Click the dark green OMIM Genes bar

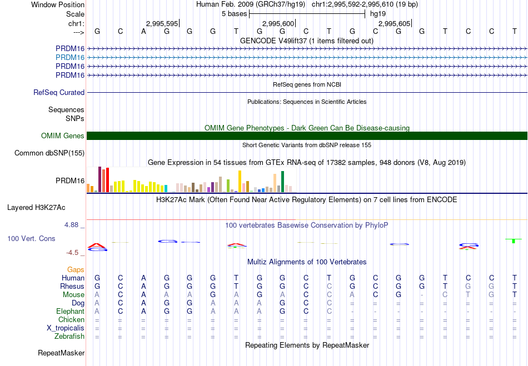click(307, 136)
